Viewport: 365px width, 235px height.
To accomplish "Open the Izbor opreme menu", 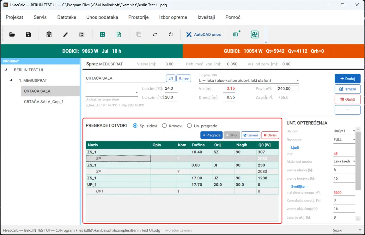I will point(173,17).
